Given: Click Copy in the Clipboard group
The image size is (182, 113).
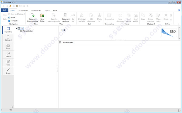Looking at the screenshot, I should pos(143,17).
